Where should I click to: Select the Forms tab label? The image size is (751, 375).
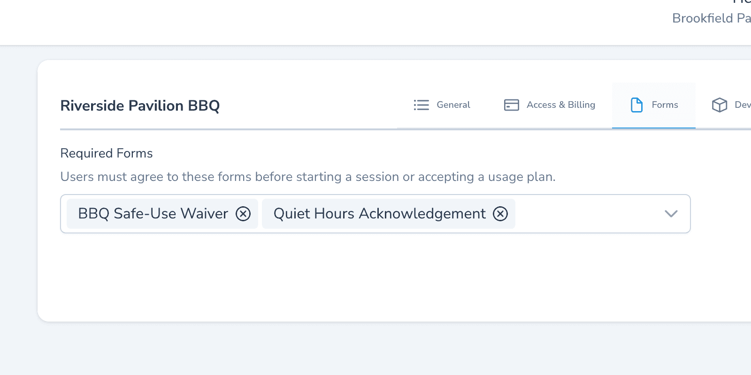coord(665,105)
